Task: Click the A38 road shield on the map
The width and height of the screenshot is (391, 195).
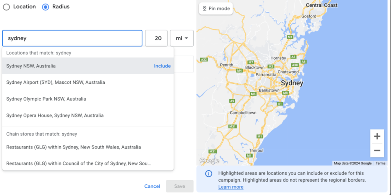Action: (295, 65)
